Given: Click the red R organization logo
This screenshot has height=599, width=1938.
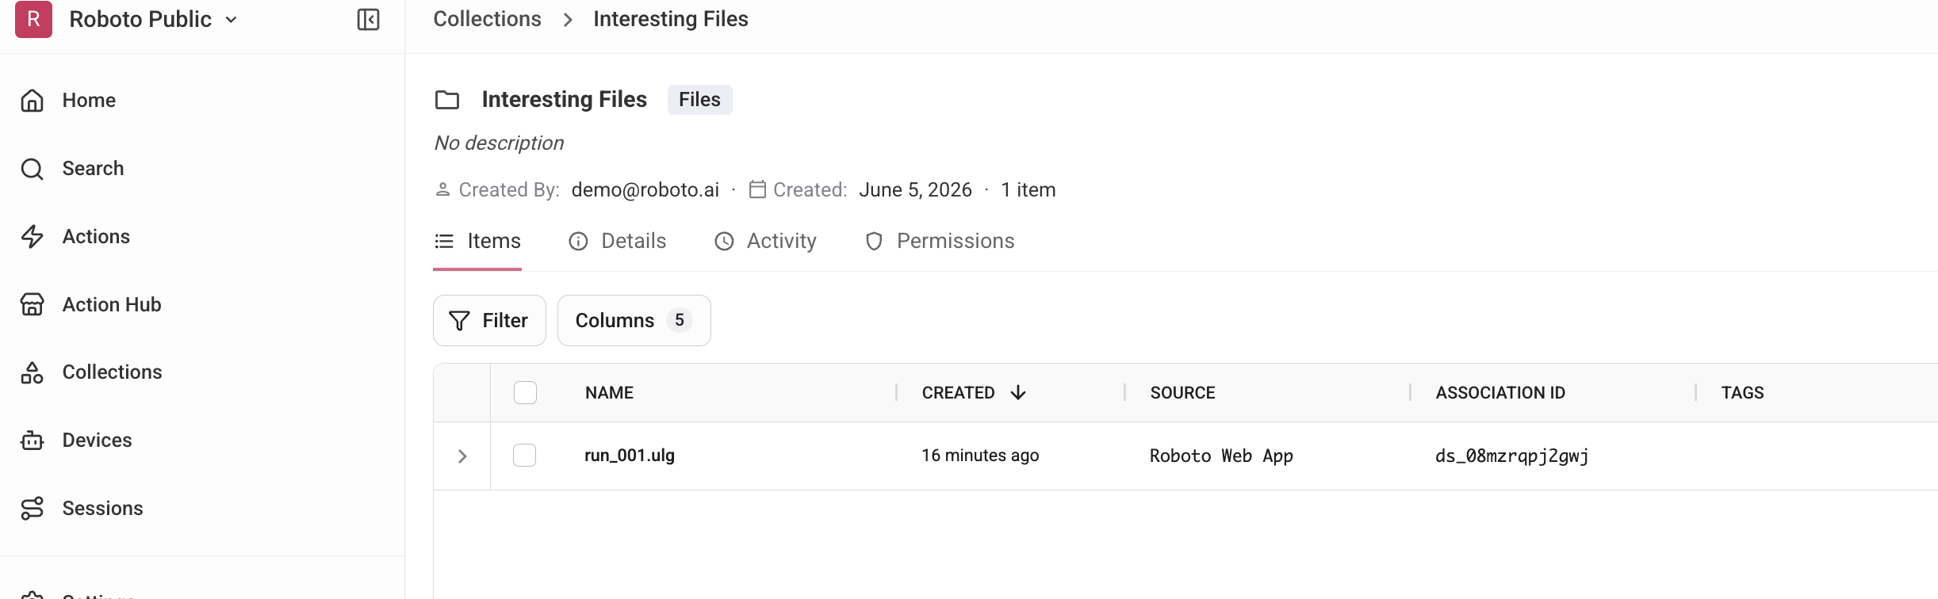Looking at the screenshot, I should click(x=33, y=19).
